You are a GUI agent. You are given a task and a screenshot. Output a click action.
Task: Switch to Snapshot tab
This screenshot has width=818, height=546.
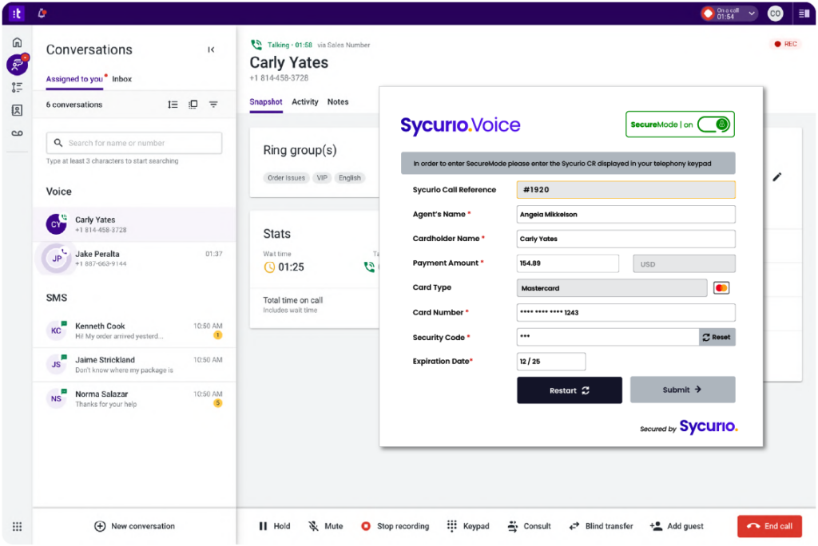pos(265,101)
